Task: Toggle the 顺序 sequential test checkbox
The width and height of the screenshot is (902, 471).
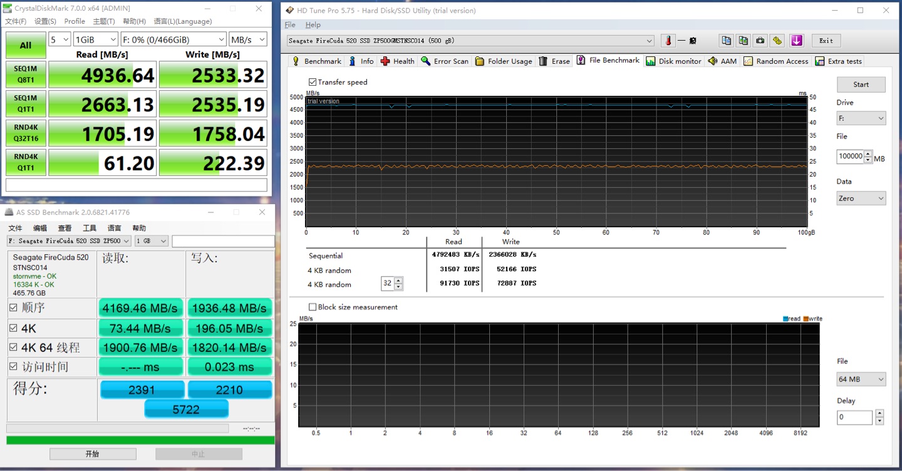Action: 13,308
